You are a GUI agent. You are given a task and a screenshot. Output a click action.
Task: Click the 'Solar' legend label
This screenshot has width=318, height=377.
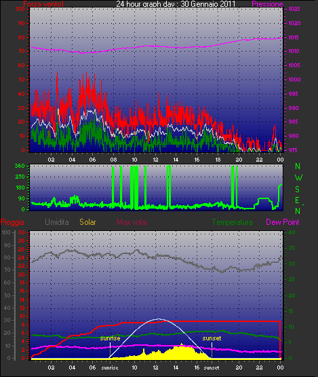pyautogui.click(x=87, y=222)
